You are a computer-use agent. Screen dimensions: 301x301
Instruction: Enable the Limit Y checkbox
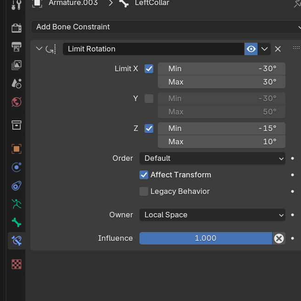coord(149,99)
